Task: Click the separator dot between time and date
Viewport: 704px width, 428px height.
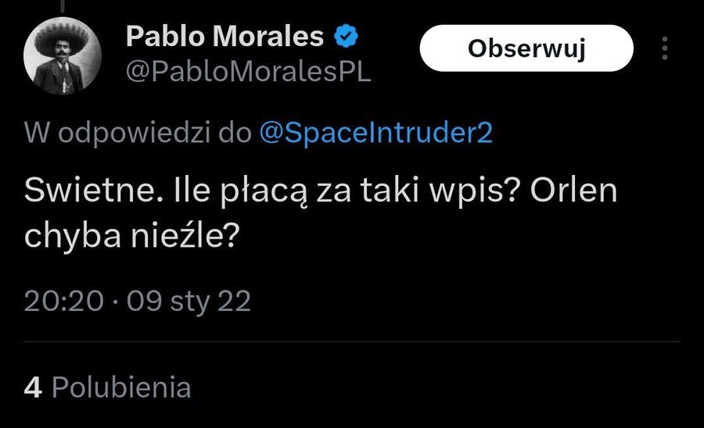Action: click(115, 301)
